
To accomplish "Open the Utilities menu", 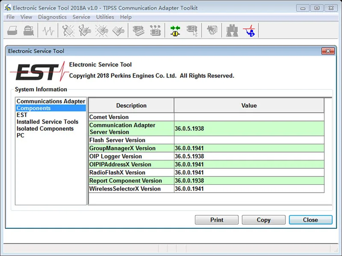I will pos(105,17).
